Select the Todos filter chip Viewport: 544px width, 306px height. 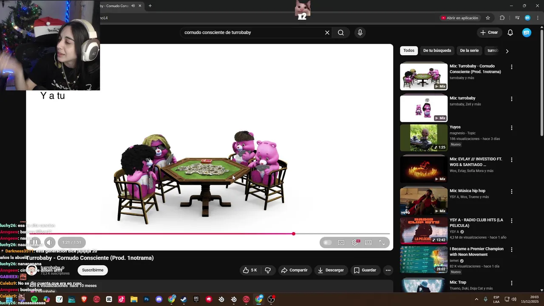click(409, 51)
